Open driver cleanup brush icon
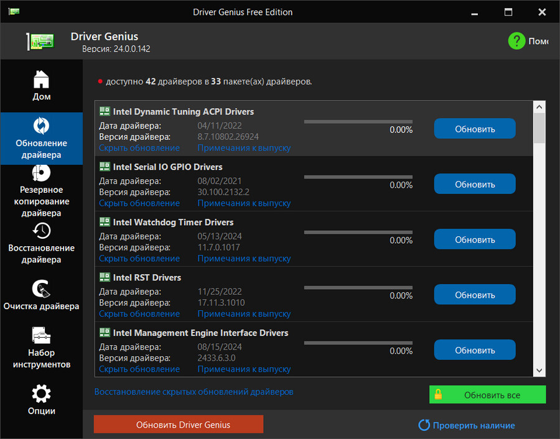This screenshot has height=439, width=560. click(42, 289)
